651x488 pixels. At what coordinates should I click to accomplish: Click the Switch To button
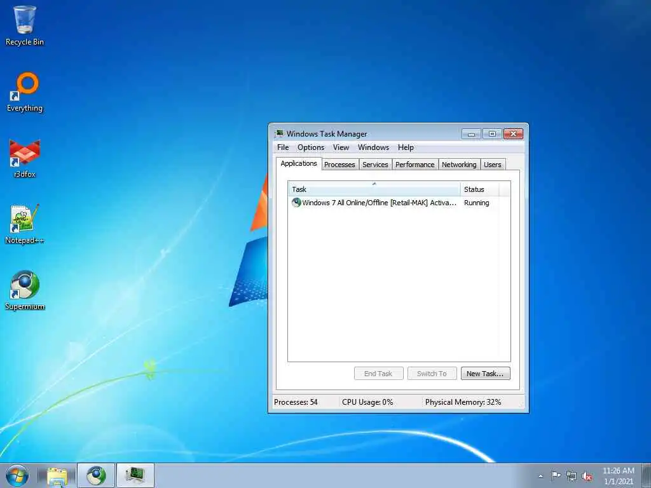(432, 374)
